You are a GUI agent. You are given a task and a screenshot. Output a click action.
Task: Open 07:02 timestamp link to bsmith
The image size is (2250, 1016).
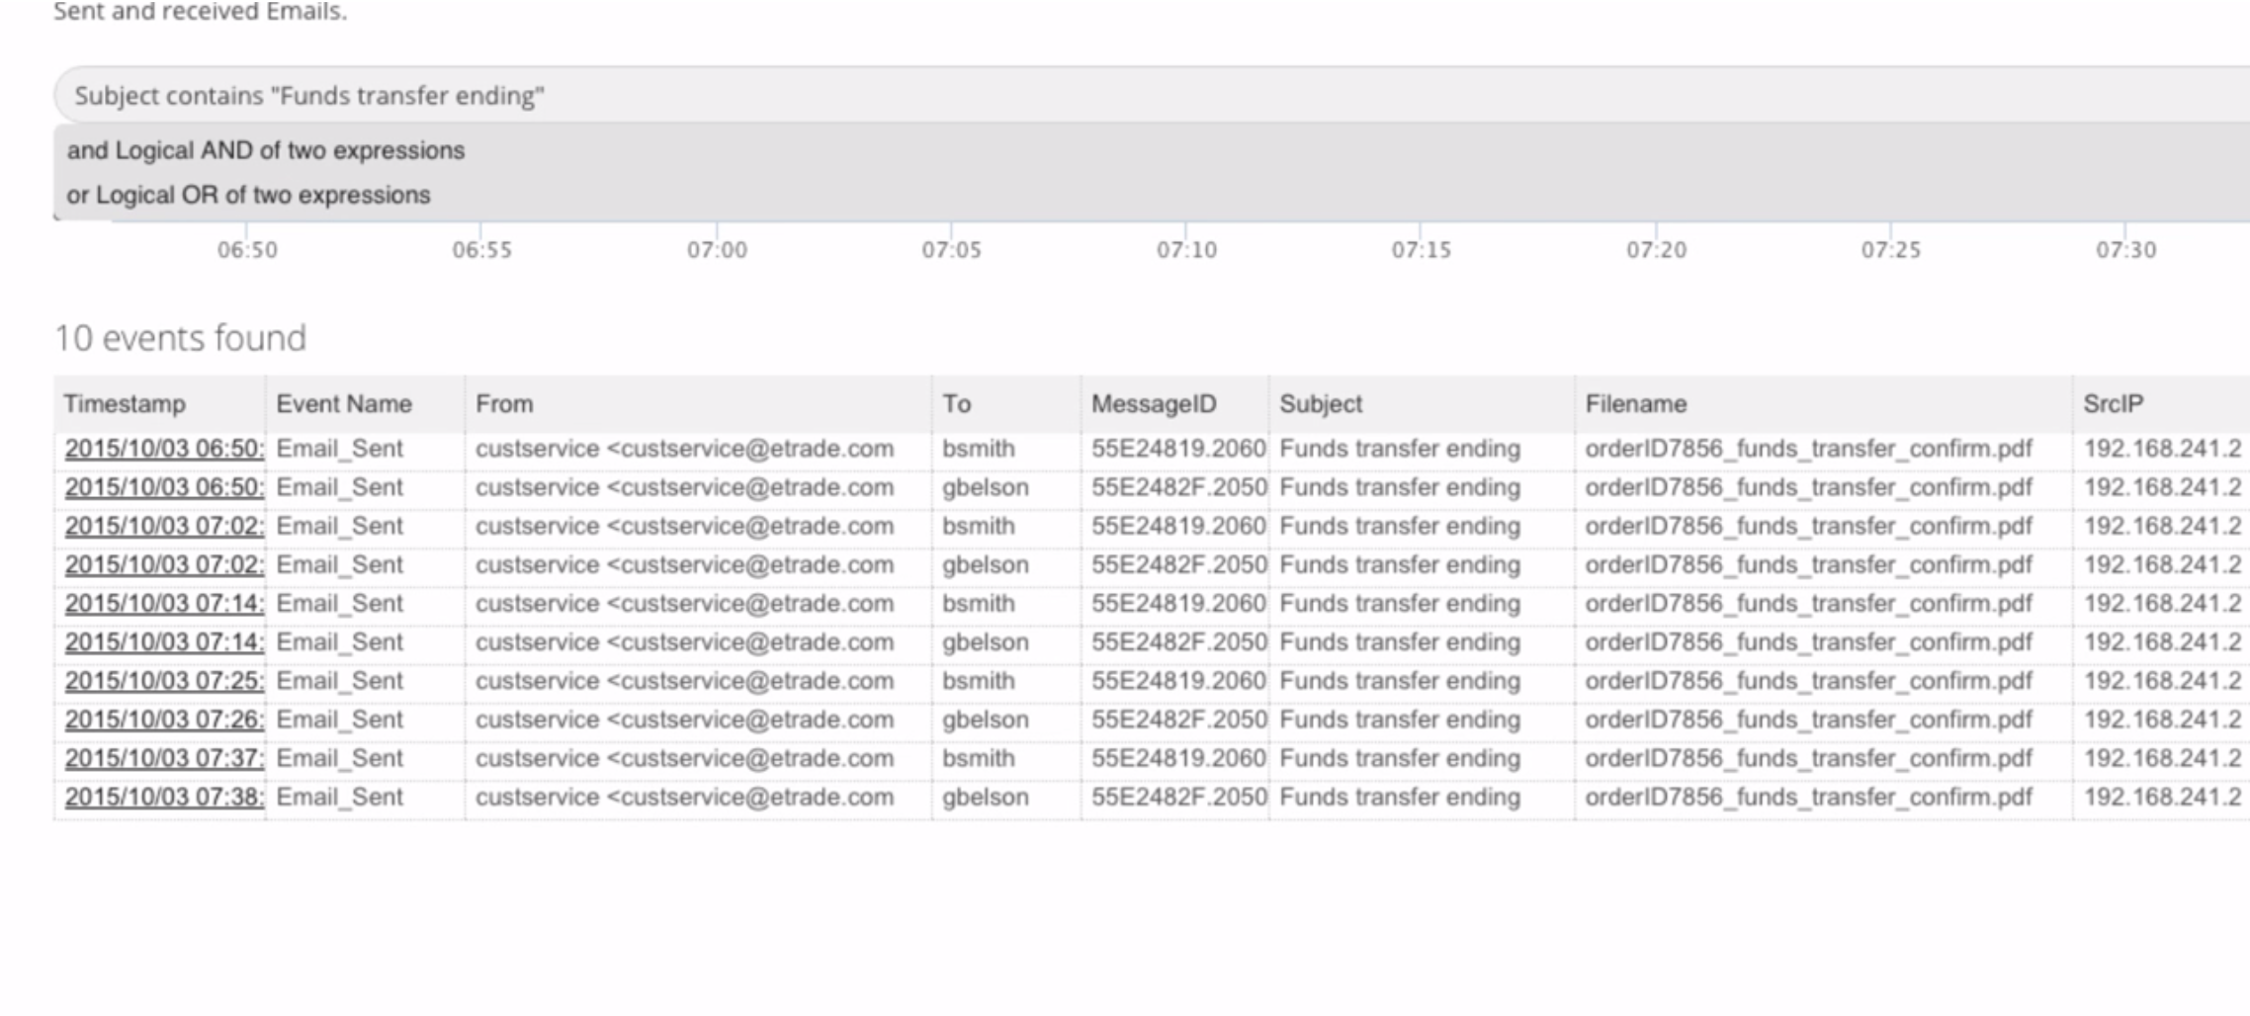click(164, 526)
